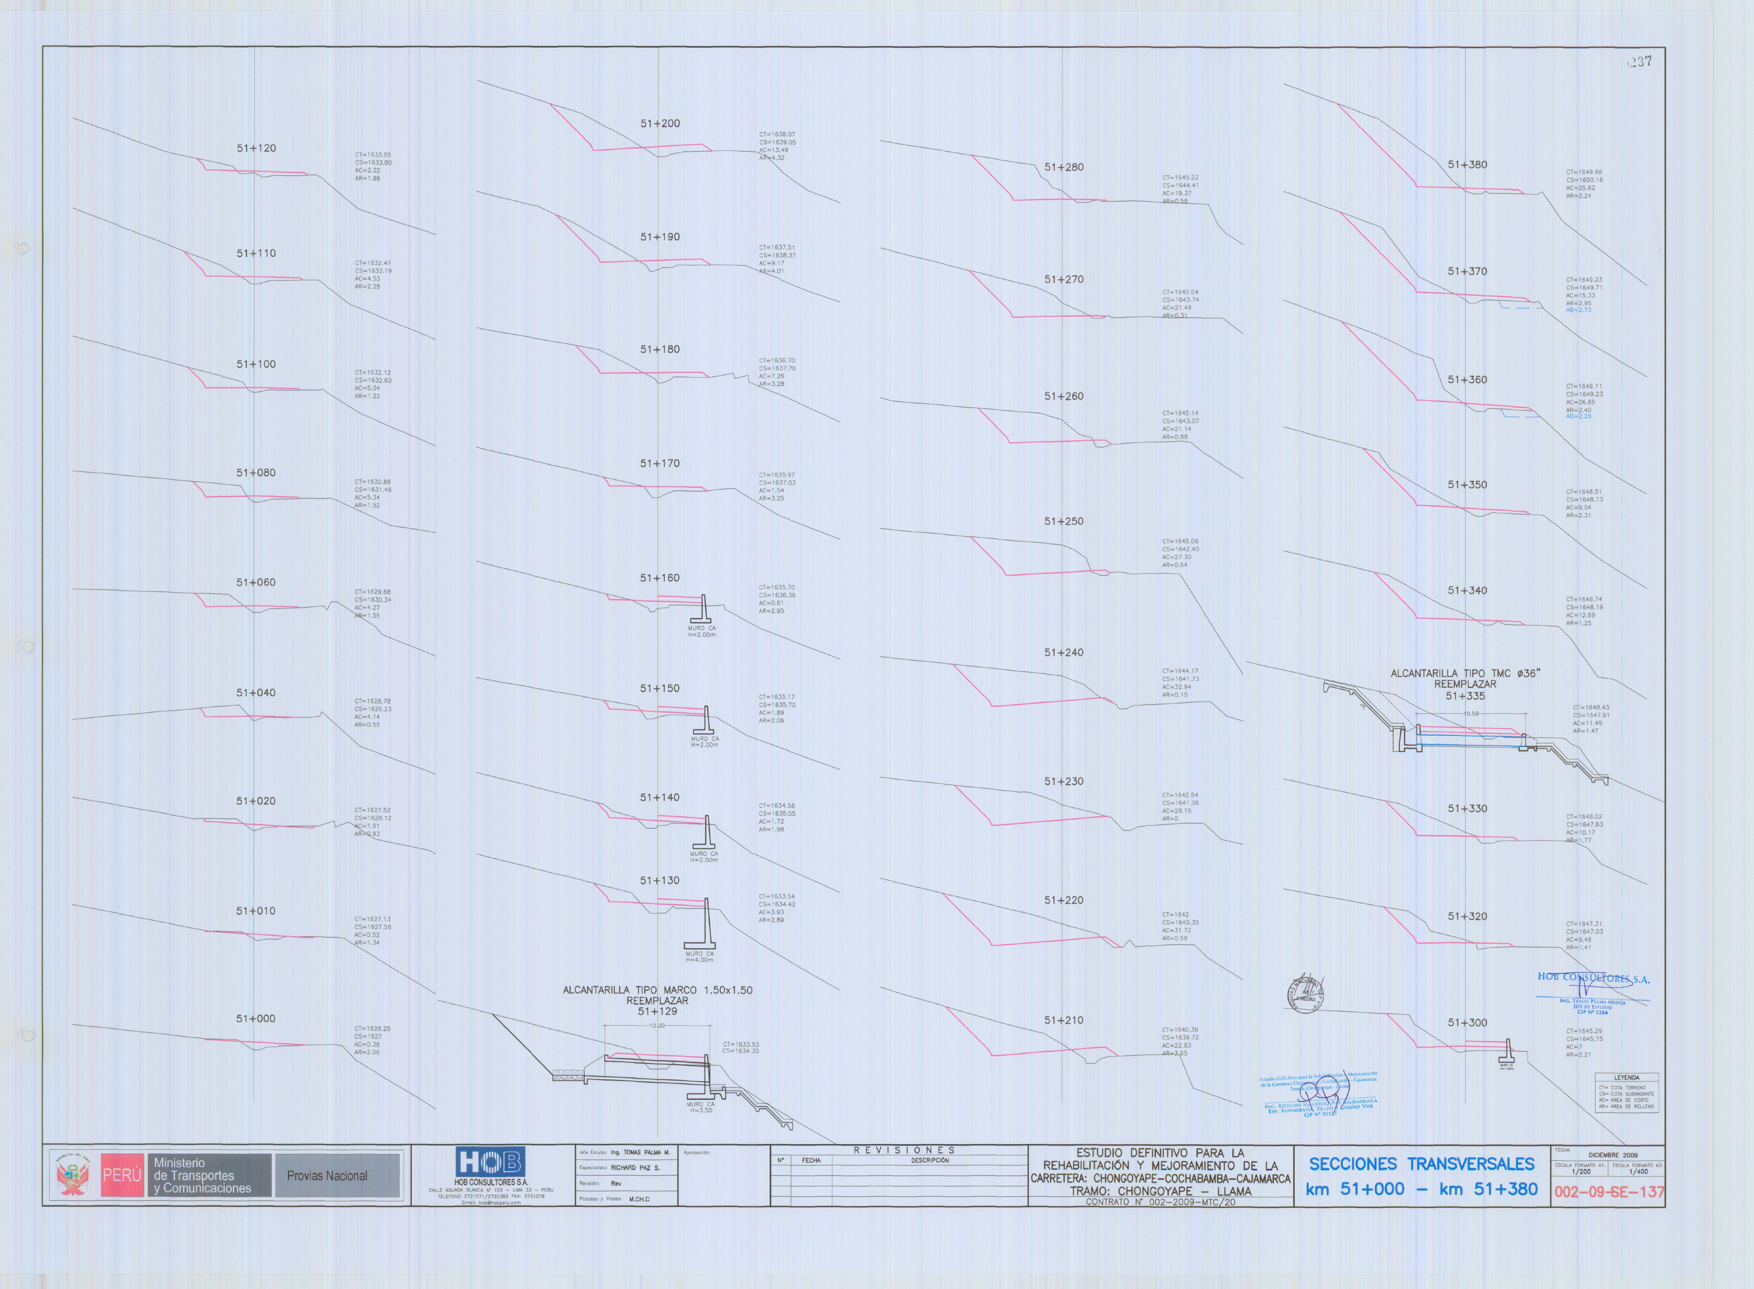The width and height of the screenshot is (1754, 1289).
Task: Choose station label 51+350
Action: pos(1467,485)
